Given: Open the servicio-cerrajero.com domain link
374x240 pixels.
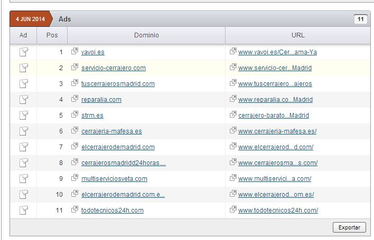Looking at the screenshot, I should 113,68.
